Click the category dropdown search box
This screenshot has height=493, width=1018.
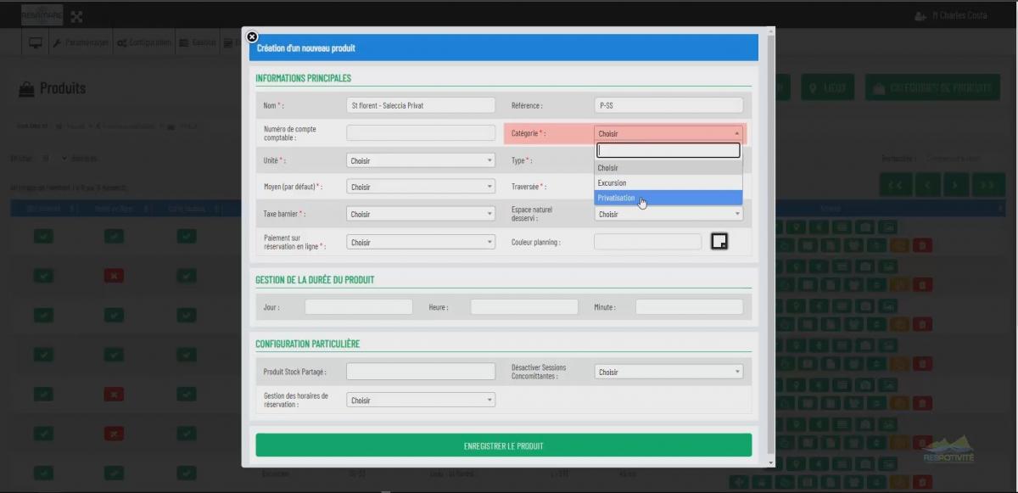[668, 150]
